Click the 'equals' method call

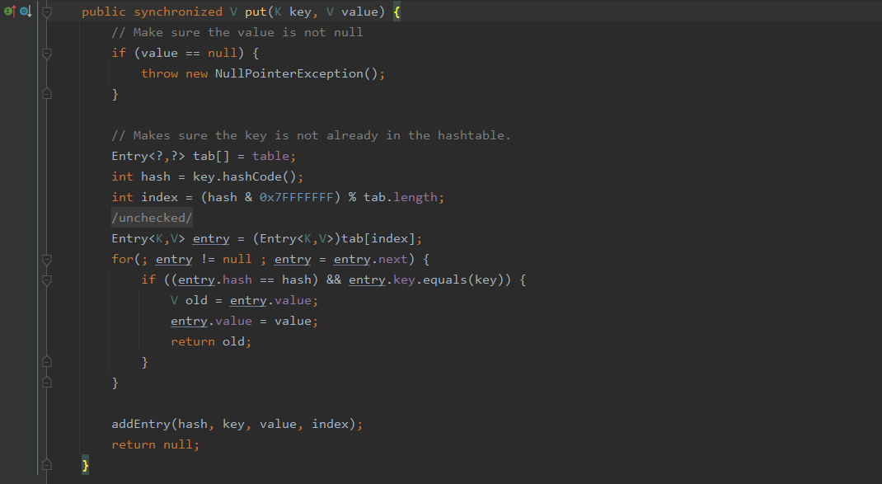point(445,280)
